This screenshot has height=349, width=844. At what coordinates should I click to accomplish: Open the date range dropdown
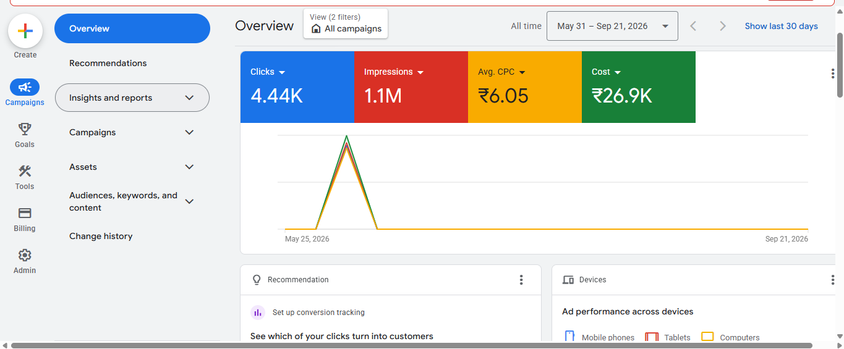click(x=612, y=26)
